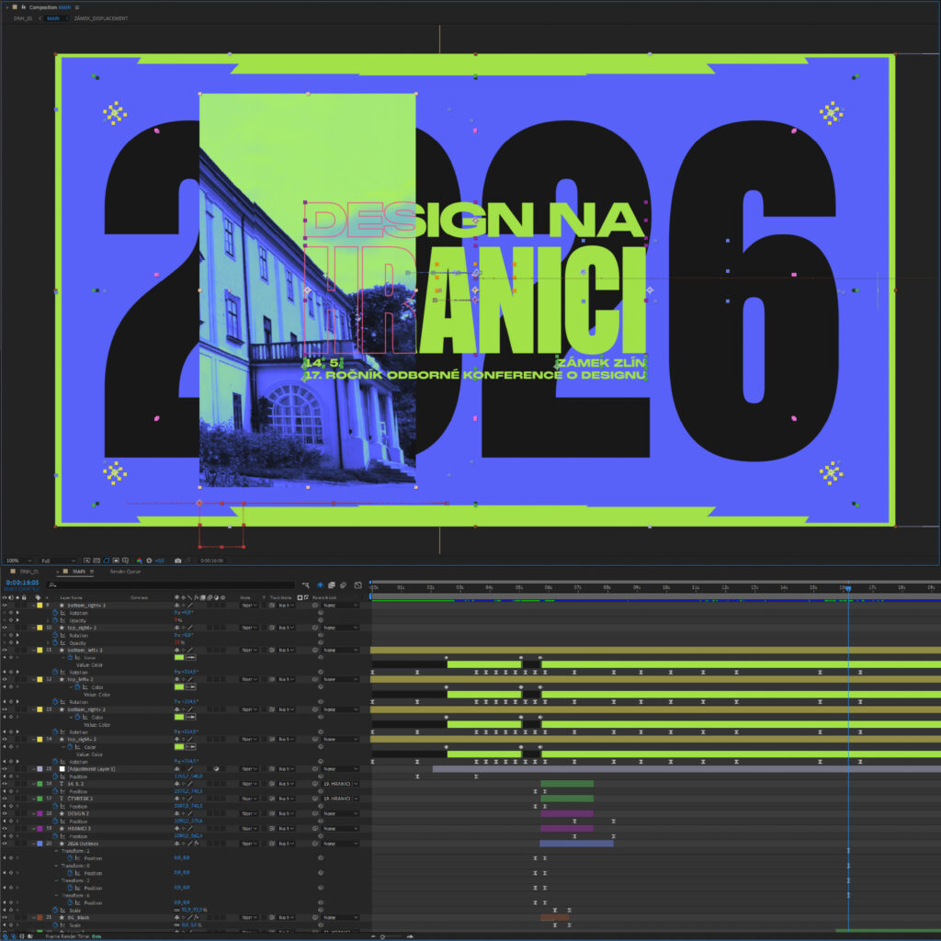Collapse the 2026 Outlines layer twirl
The image size is (941, 941).
click(x=34, y=844)
